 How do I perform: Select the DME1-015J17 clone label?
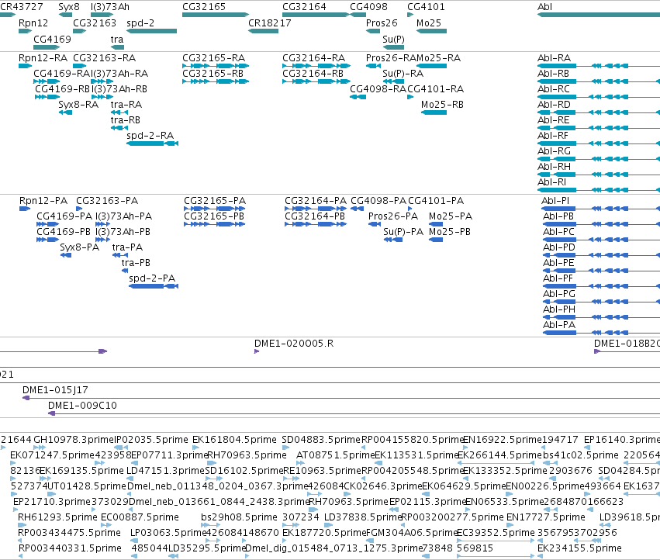pyautogui.click(x=55, y=390)
